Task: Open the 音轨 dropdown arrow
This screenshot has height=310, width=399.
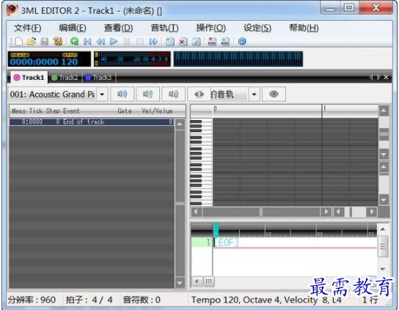Action: (254, 94)
